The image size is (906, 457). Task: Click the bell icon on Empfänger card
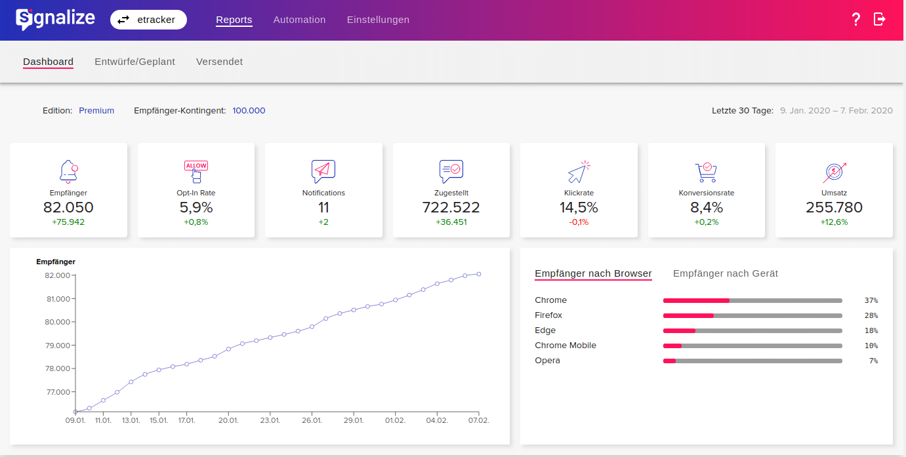pos(68,172)
